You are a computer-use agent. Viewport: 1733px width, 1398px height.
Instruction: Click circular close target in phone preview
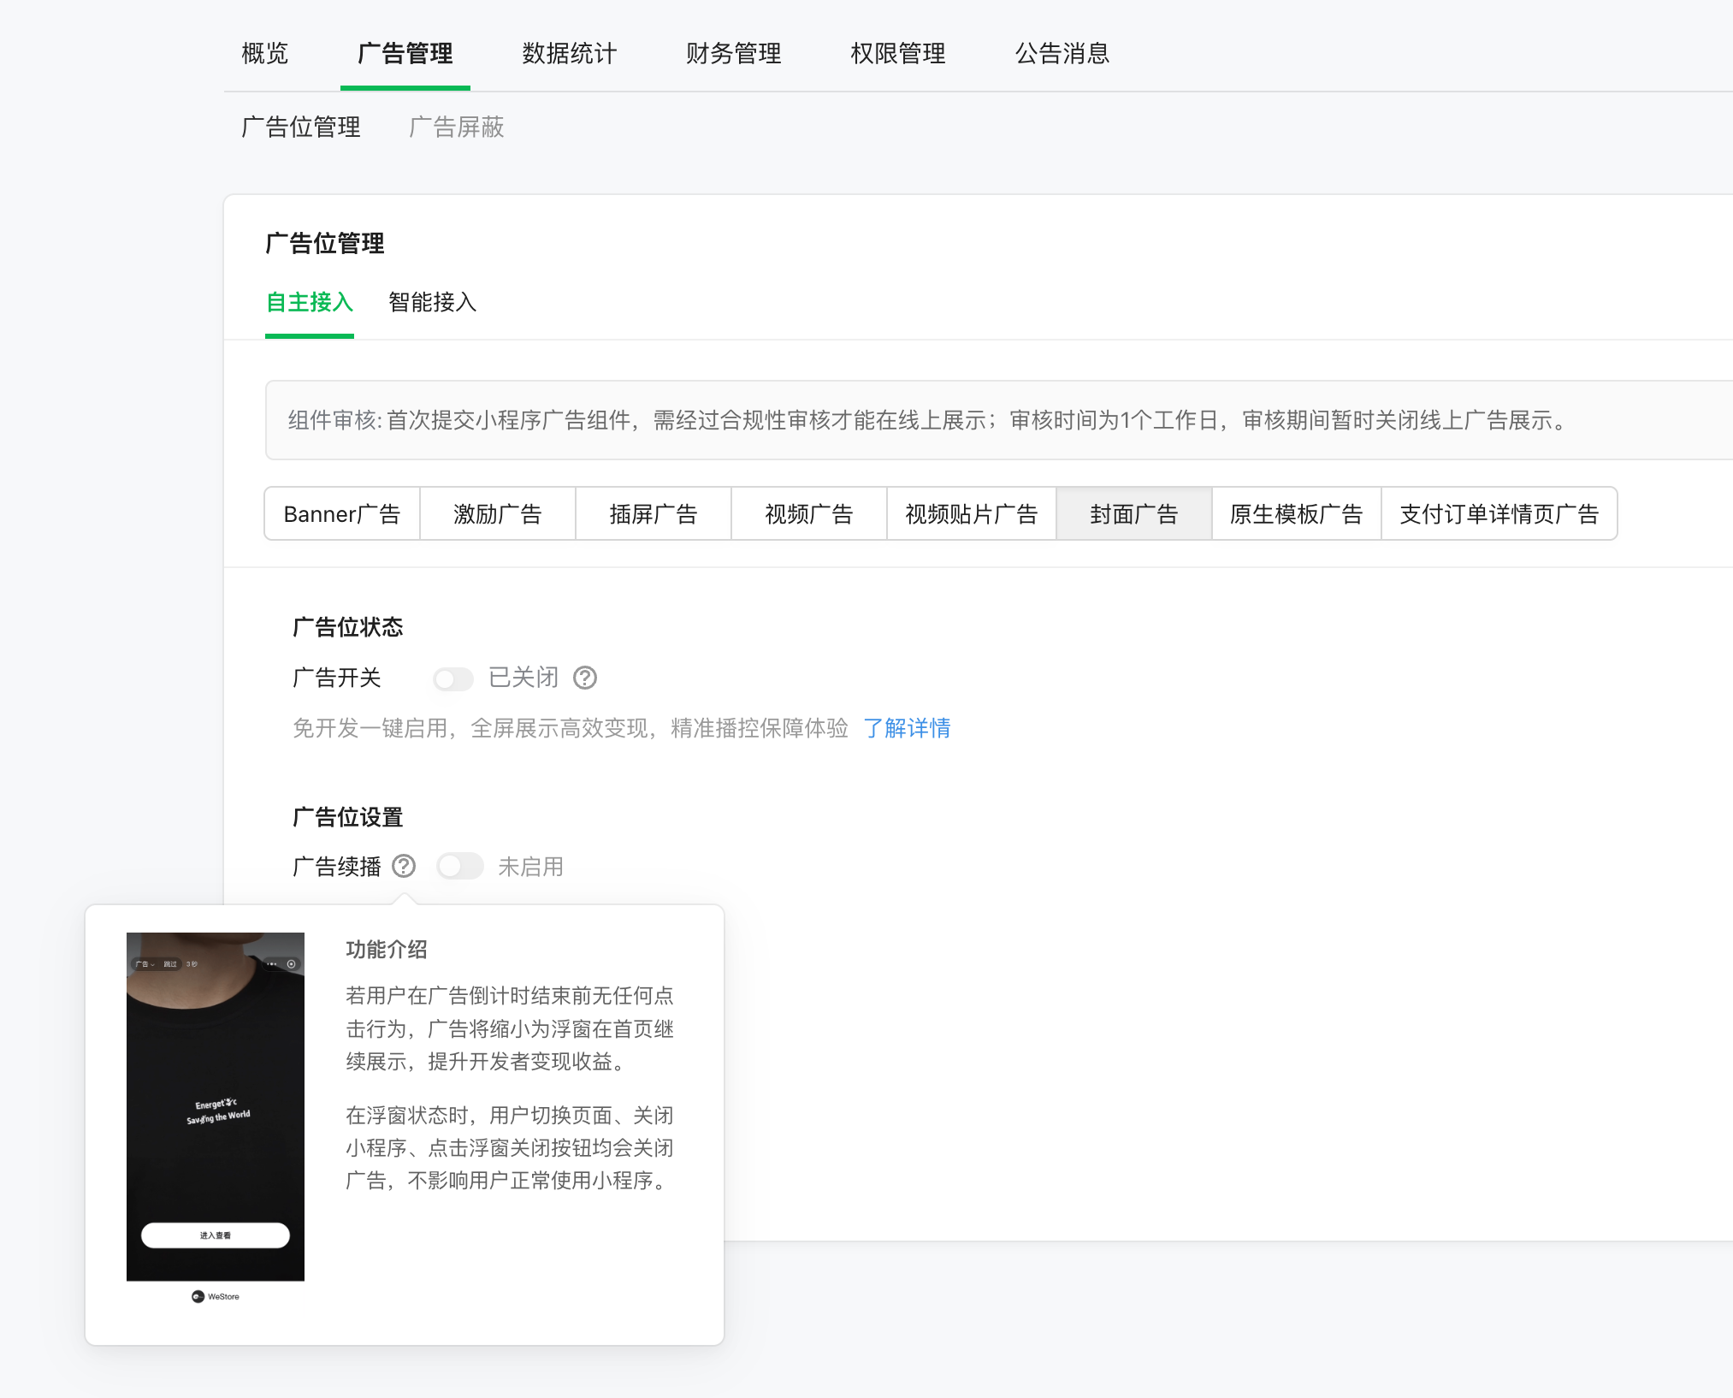pos(292,964)
